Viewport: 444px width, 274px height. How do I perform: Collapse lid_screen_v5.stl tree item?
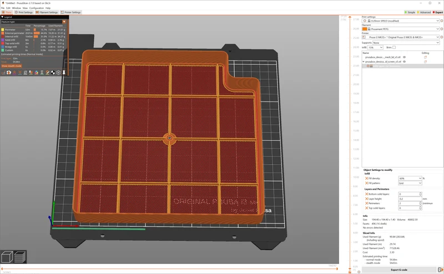pos(364,62)
